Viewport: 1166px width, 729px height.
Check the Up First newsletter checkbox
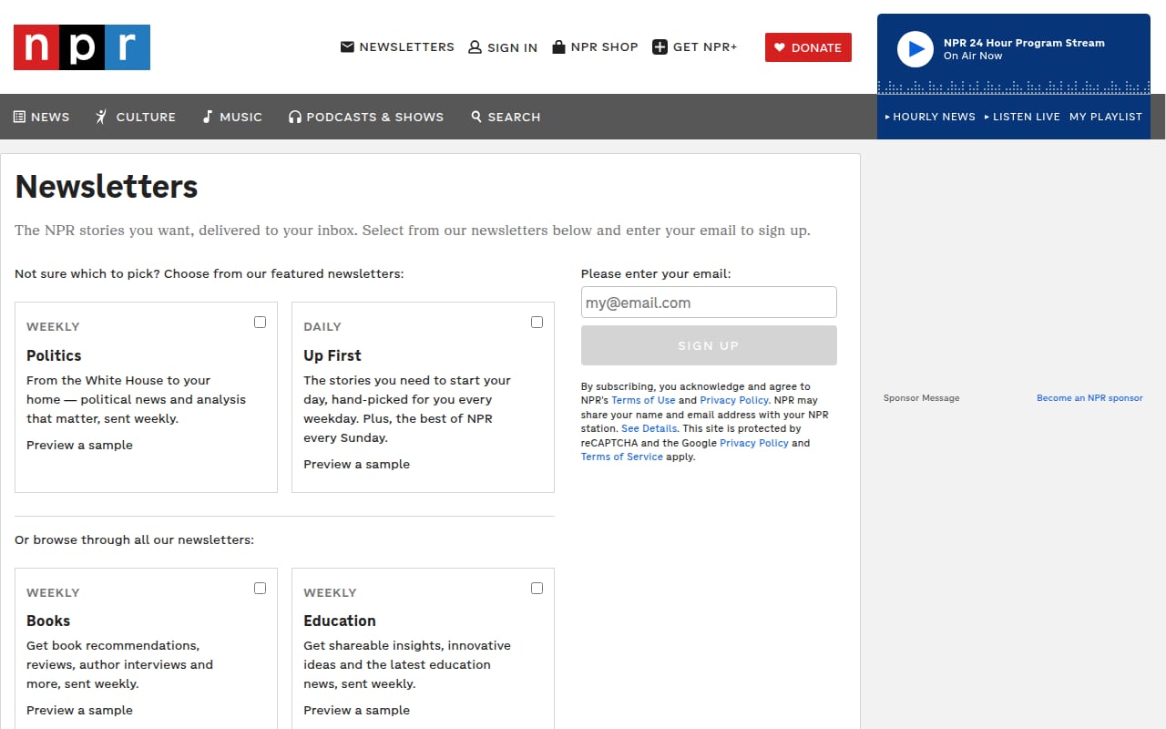point(537,322)
